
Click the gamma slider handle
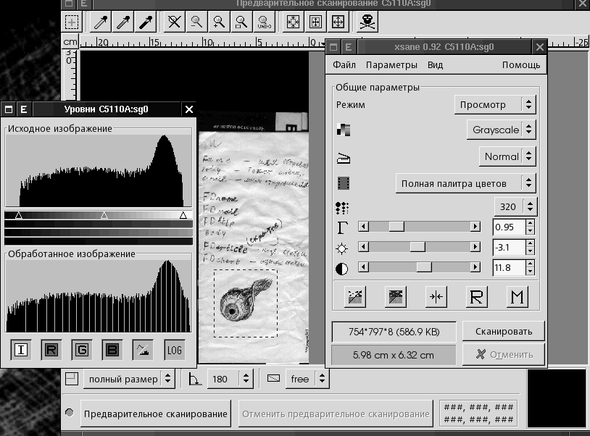[x=396, y=227]
